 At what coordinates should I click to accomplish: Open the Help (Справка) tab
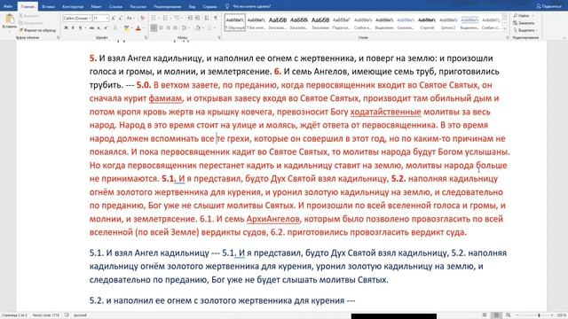click(x=209, y=6)
